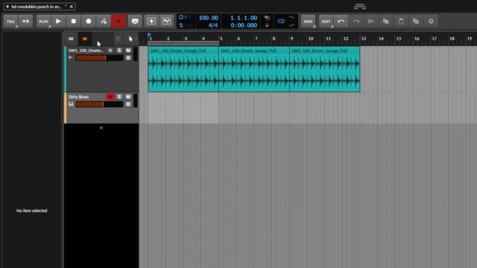Arm record on SW1_100_Drums track
The height and width of the screenshot is (268, 477).
click(110, 50)
